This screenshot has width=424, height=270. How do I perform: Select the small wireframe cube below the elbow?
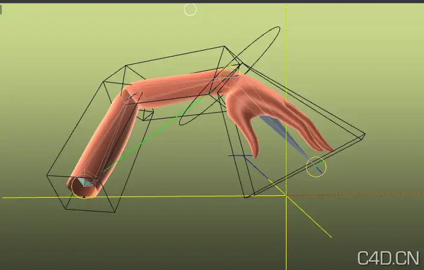[x=146, y=115]
